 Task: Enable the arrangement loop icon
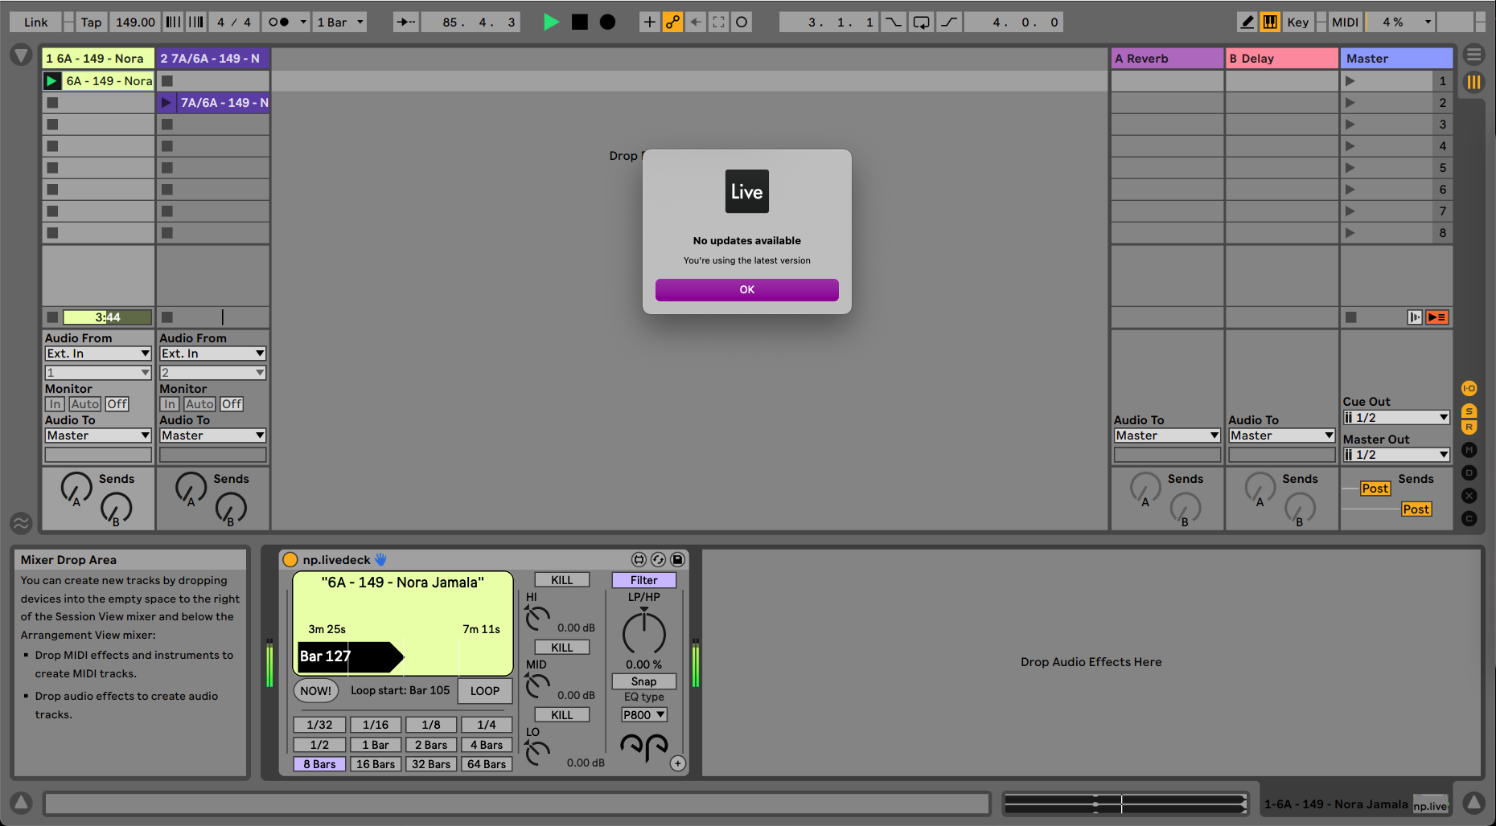pyautogui.click(x=920, y=22)
